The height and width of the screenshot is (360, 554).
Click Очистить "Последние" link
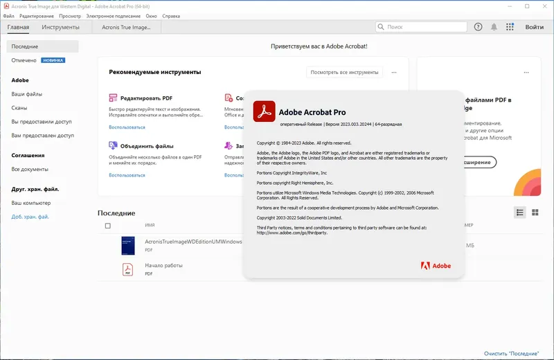(511, 354)
